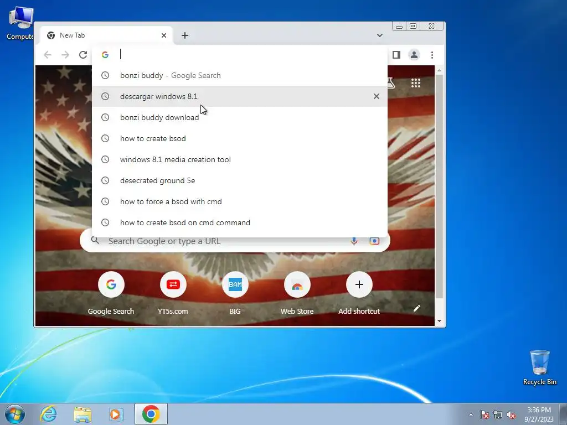
Task: Open the muted volume tray icon
Action: 511,414
